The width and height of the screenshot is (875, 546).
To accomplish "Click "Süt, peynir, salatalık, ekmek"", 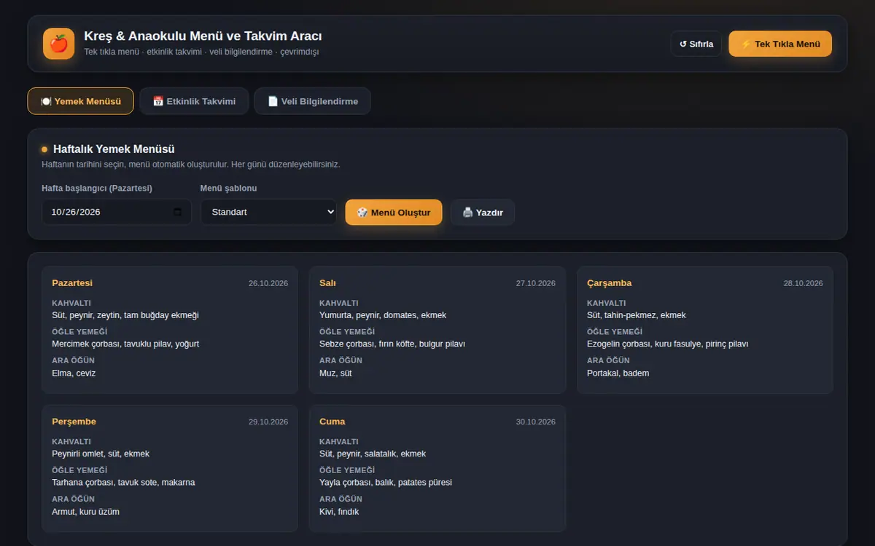I will tap(373, 454).
